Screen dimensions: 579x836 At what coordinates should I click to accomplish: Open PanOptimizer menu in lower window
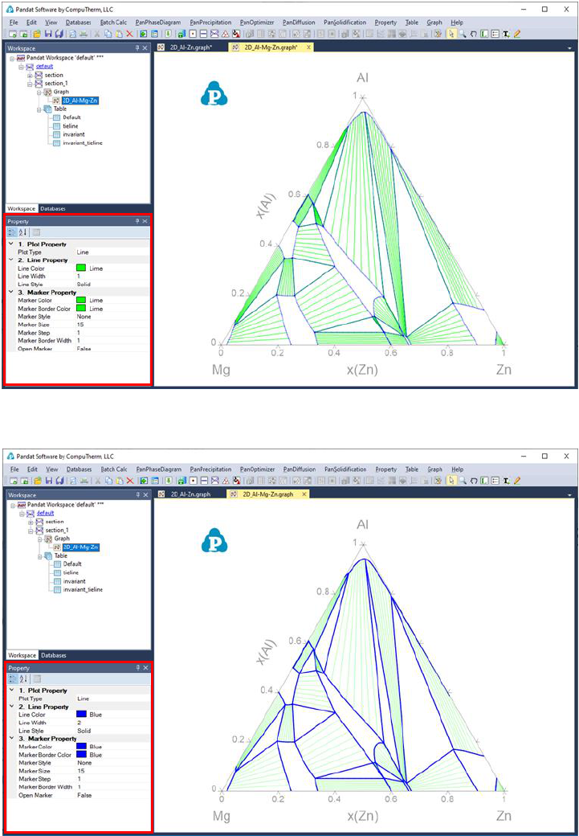[257, 469]
